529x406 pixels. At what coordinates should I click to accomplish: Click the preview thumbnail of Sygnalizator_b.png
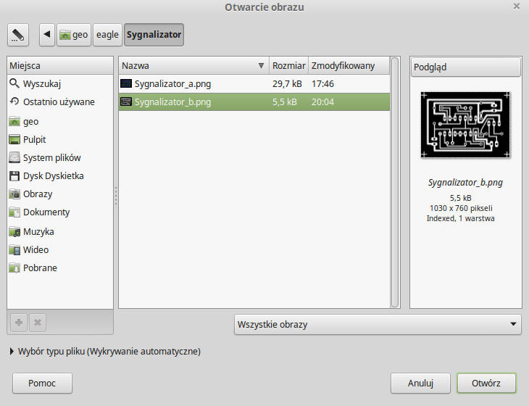click(x=465, y=125)
